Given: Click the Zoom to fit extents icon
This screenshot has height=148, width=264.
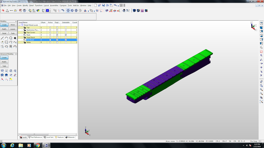Looking at the screenshot, I should [x=261, y=102].
